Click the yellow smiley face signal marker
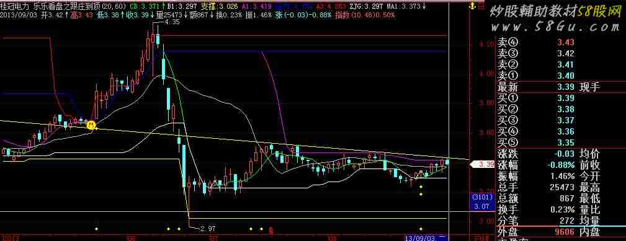Viewport: 626px width, 241px height. [91, 125]
